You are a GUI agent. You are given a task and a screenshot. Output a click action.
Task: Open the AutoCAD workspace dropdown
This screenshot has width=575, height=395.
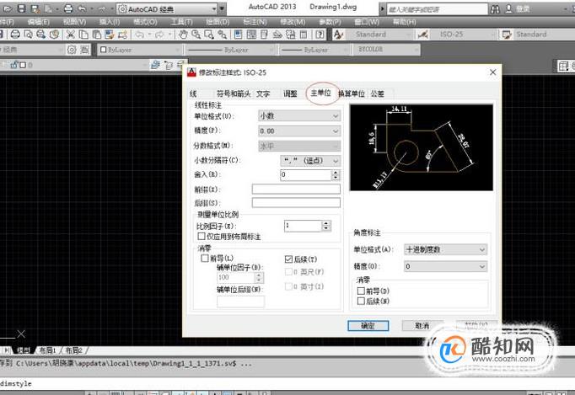(168, 8)
